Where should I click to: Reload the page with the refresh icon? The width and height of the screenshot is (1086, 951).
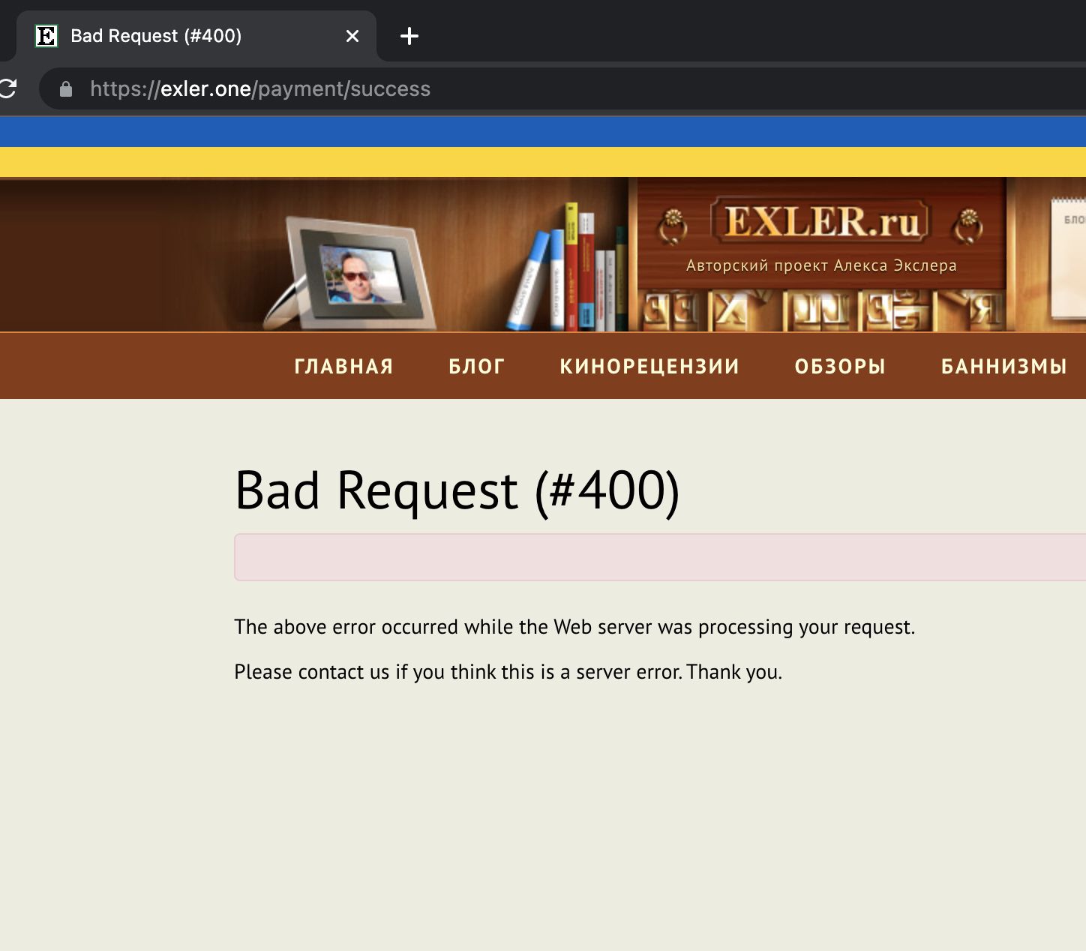click(7, 88)
